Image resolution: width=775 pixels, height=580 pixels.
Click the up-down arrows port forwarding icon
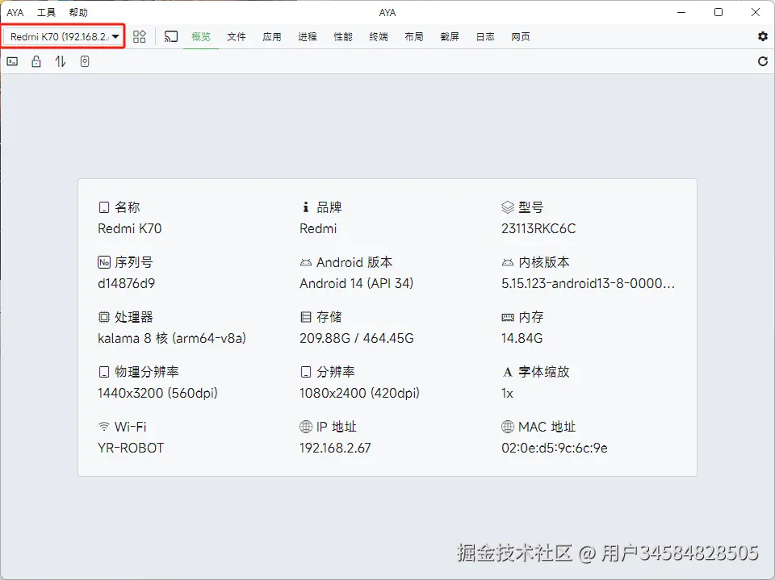click(x=61, y=61)
